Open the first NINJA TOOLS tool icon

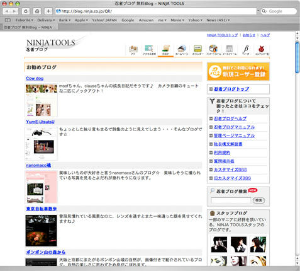pos(133,50)
